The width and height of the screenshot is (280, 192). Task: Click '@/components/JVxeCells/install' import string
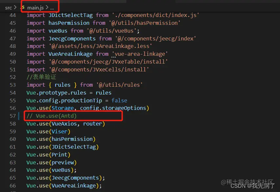(x=99, y=69)
